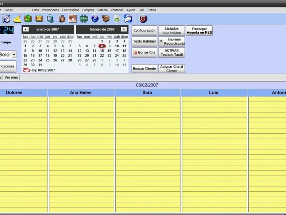Open the agenda clock notebook toolbar icon
286x215 pixels.
click(6, 19)
